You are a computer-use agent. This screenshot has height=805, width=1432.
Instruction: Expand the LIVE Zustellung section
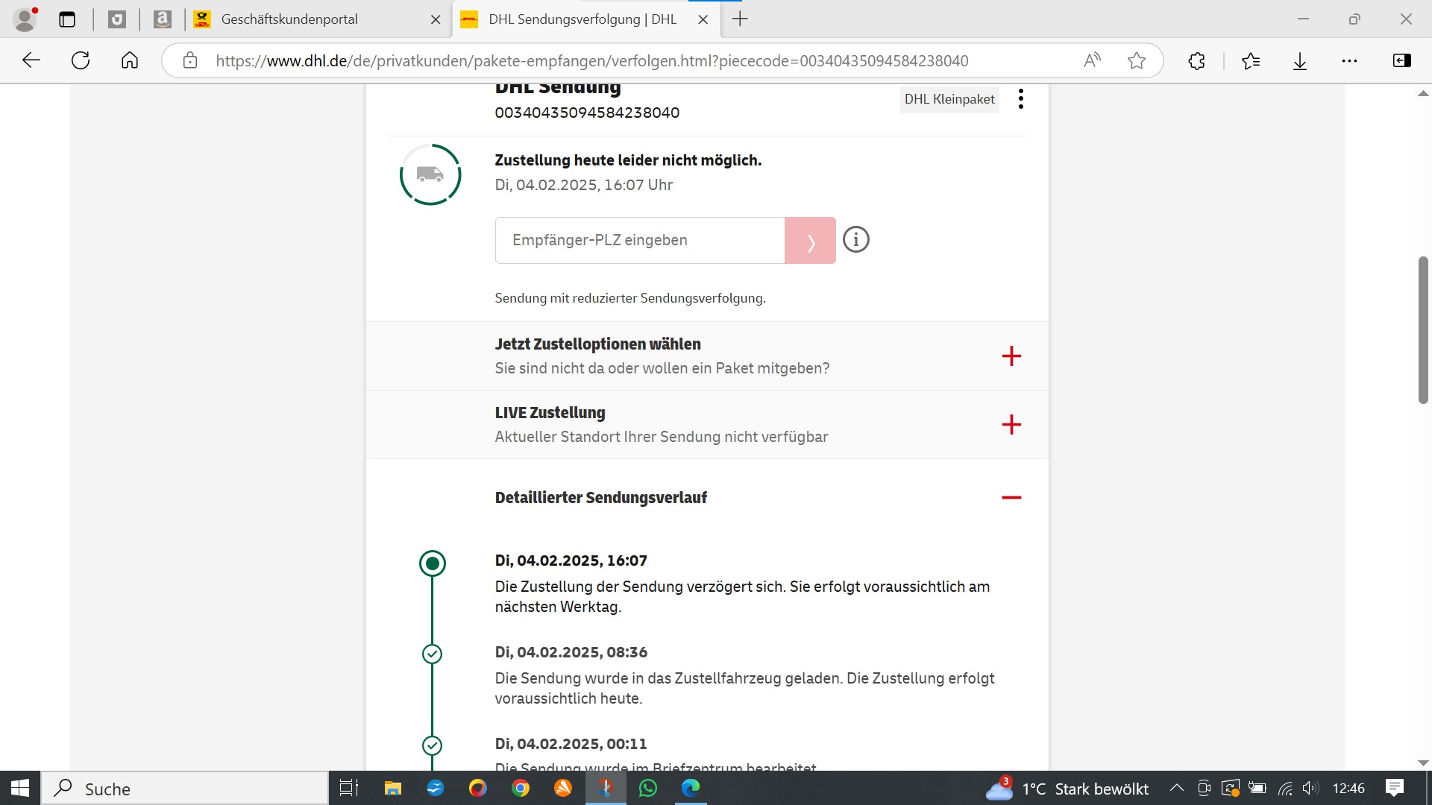1011,424
